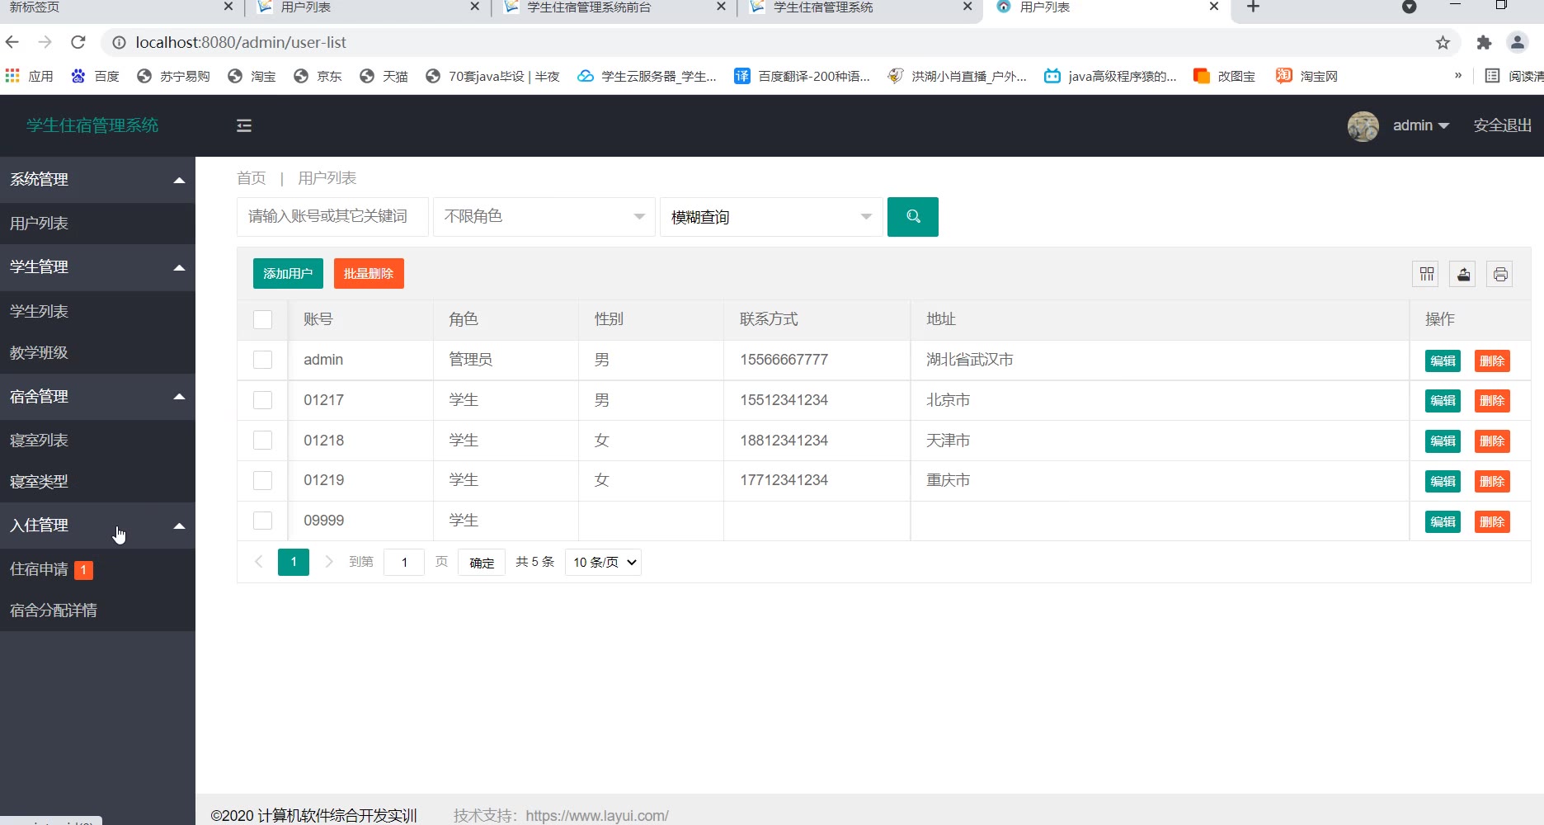
Task: Open the browser extensions puzzle icon
Action: pyautogui.click(x=1485, y=43)
